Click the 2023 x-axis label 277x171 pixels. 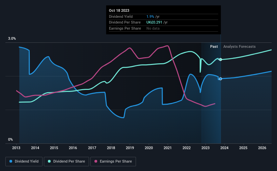point(205,148)
